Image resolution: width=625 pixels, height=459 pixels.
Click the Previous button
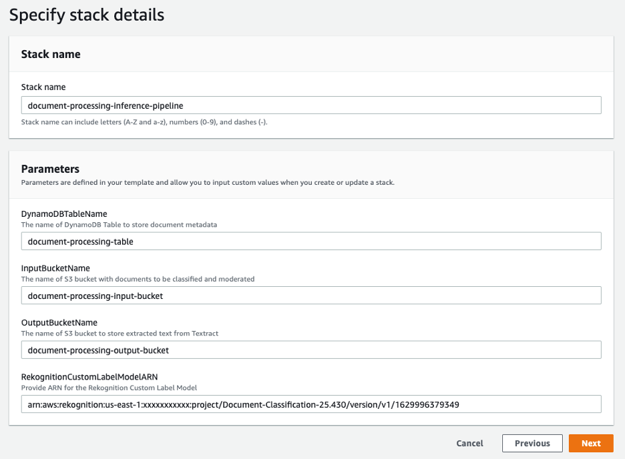[x=532, y=443]
